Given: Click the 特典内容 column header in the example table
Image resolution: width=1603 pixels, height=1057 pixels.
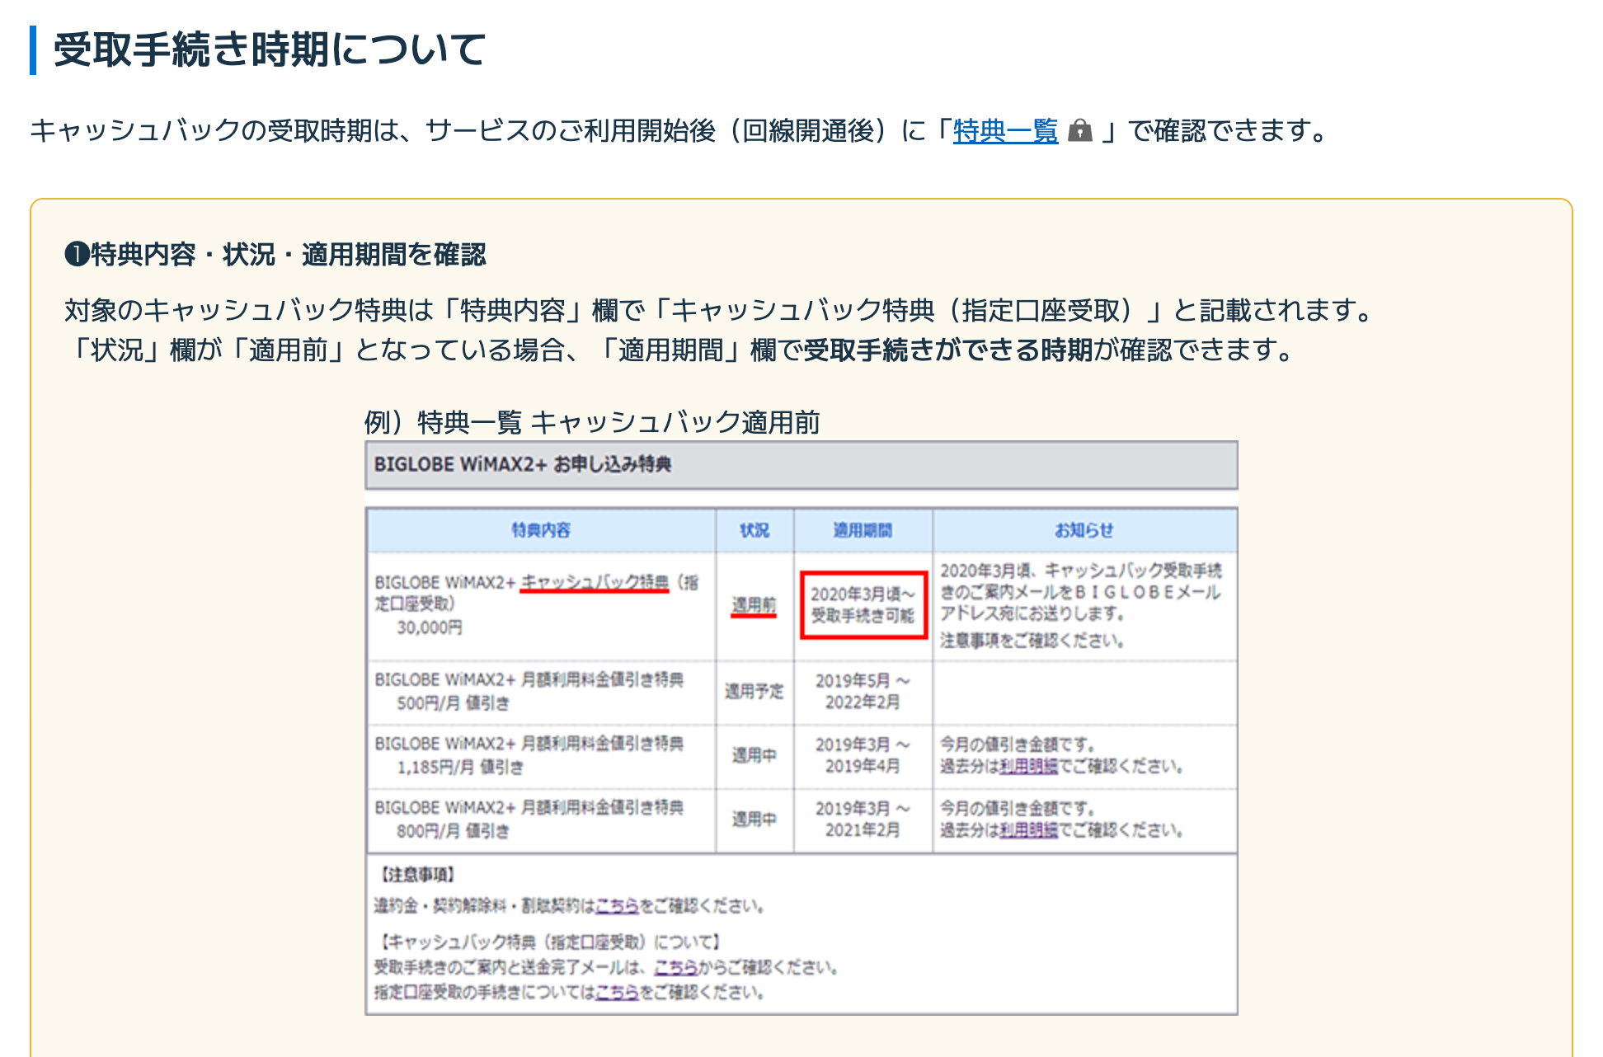Looking at the screenshot, I should coord(541,530).
